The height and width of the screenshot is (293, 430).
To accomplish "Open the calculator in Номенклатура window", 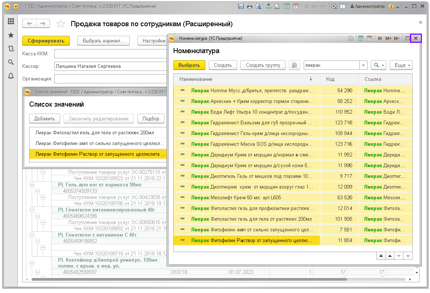I will pos(361,38).
